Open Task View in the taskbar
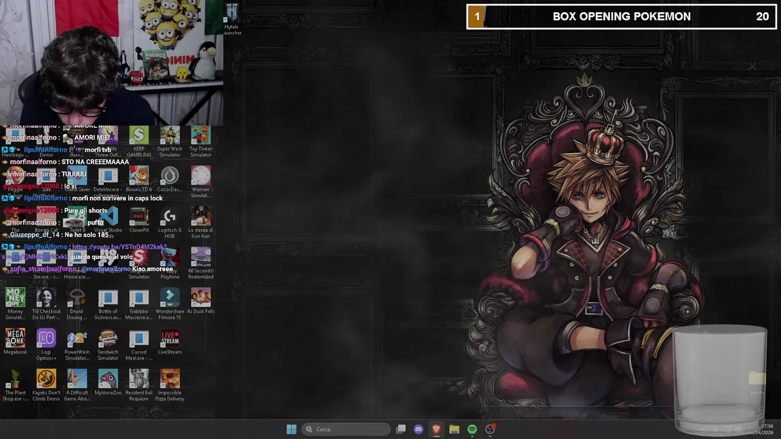The width and height of the screenshot is (781, 439). point(401,429)
